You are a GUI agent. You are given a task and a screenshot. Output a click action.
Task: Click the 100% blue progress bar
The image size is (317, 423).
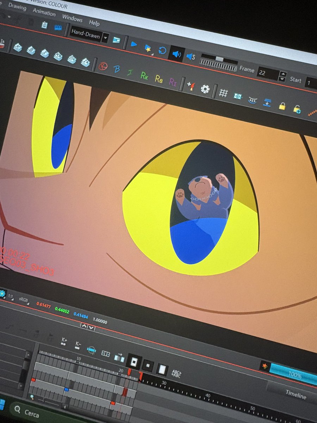(293, 374)
